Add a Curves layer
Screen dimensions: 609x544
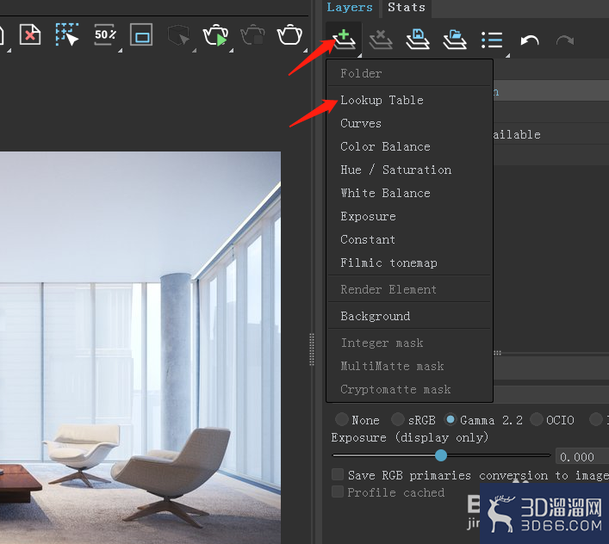point(410,123)
